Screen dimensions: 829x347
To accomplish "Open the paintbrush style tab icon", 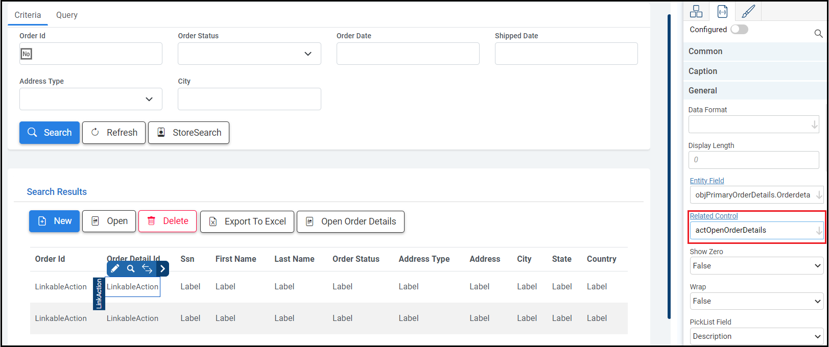I will (x=748, y=11).
